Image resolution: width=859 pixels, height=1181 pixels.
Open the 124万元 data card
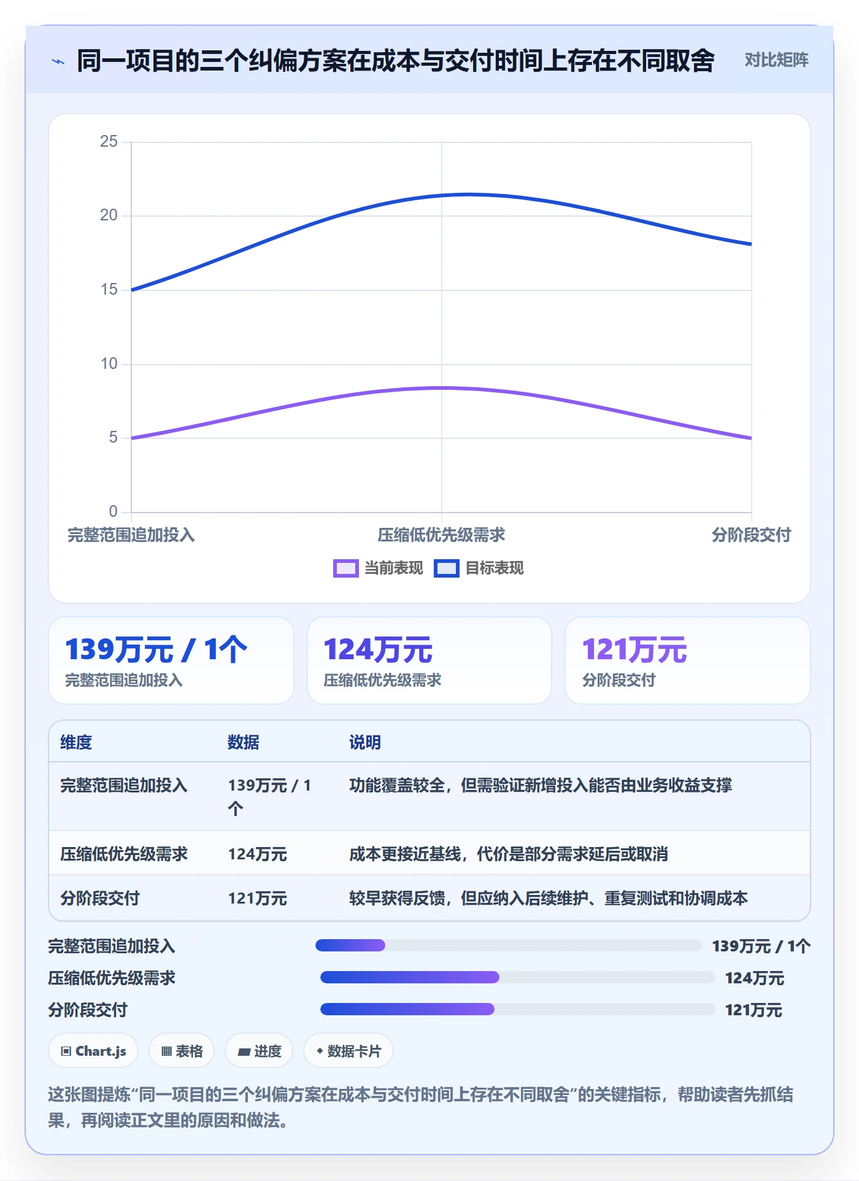click(429, 660)
